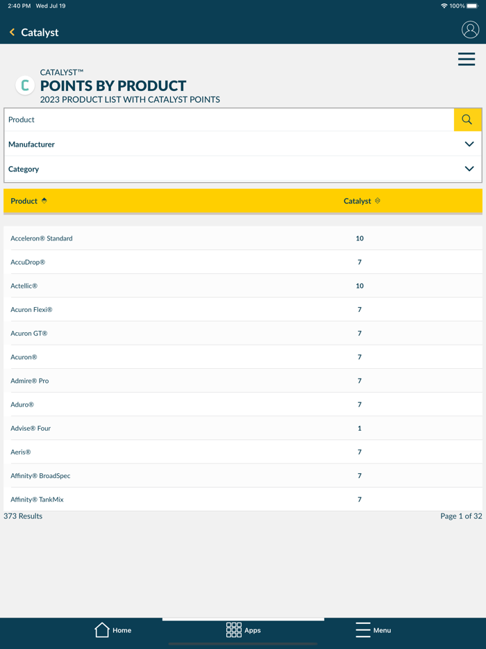Check the Wi-Fi status icon
Viewport: 486px width, 649px height.
click(x=444, y=6)
